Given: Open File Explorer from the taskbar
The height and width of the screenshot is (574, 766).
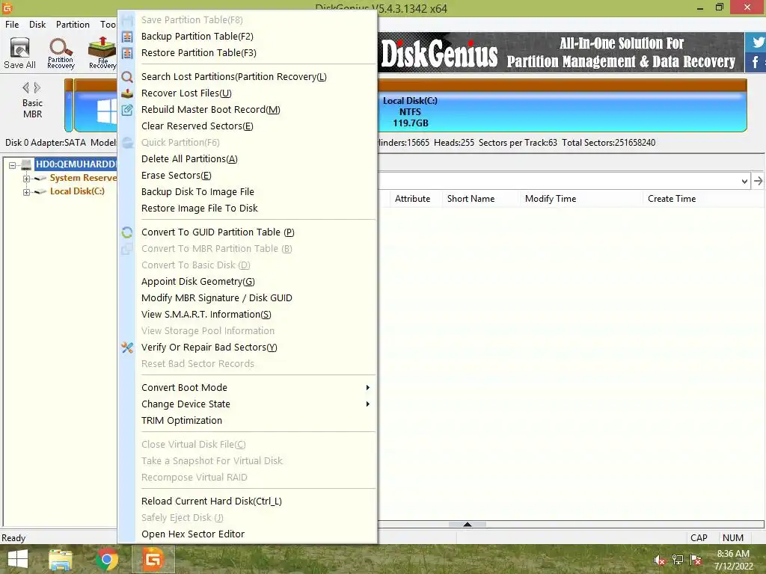Looking at the screenshot, I should [x=61, y=559].
